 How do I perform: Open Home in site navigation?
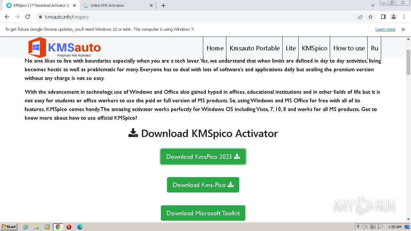coord(215,48)
